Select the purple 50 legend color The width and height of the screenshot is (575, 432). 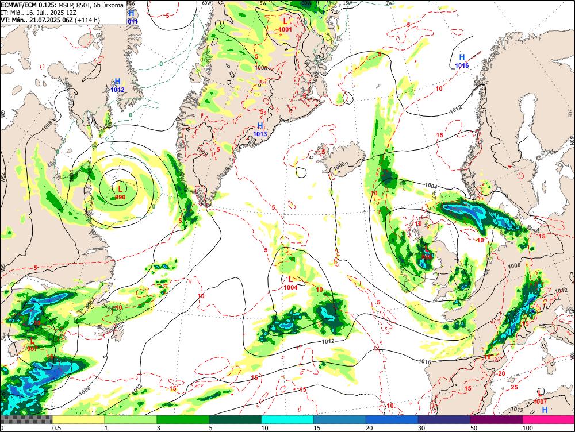[496, 419]
